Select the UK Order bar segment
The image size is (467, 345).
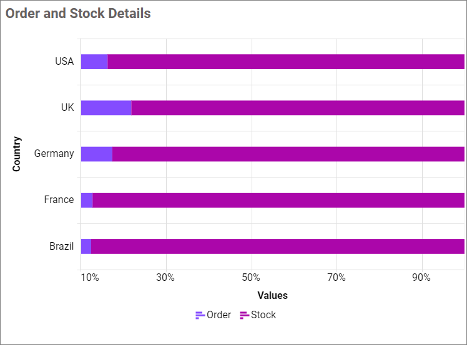tap(106, 108)
